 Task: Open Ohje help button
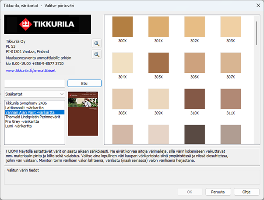coord(246,192)
